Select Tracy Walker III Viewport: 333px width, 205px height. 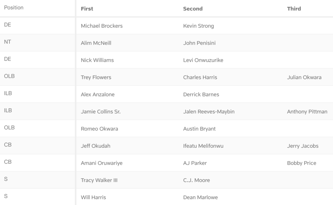(99, 180)
